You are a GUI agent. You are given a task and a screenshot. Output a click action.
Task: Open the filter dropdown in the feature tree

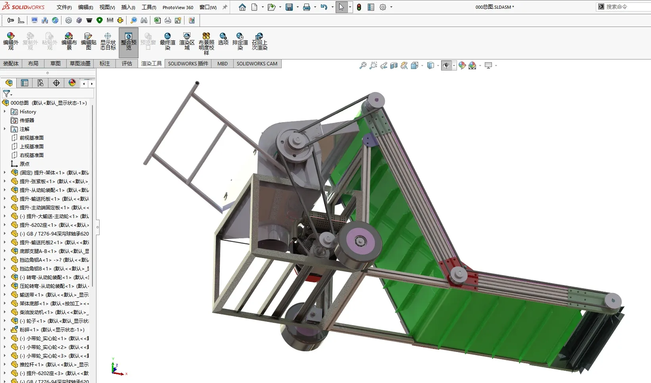click(8, 94)
